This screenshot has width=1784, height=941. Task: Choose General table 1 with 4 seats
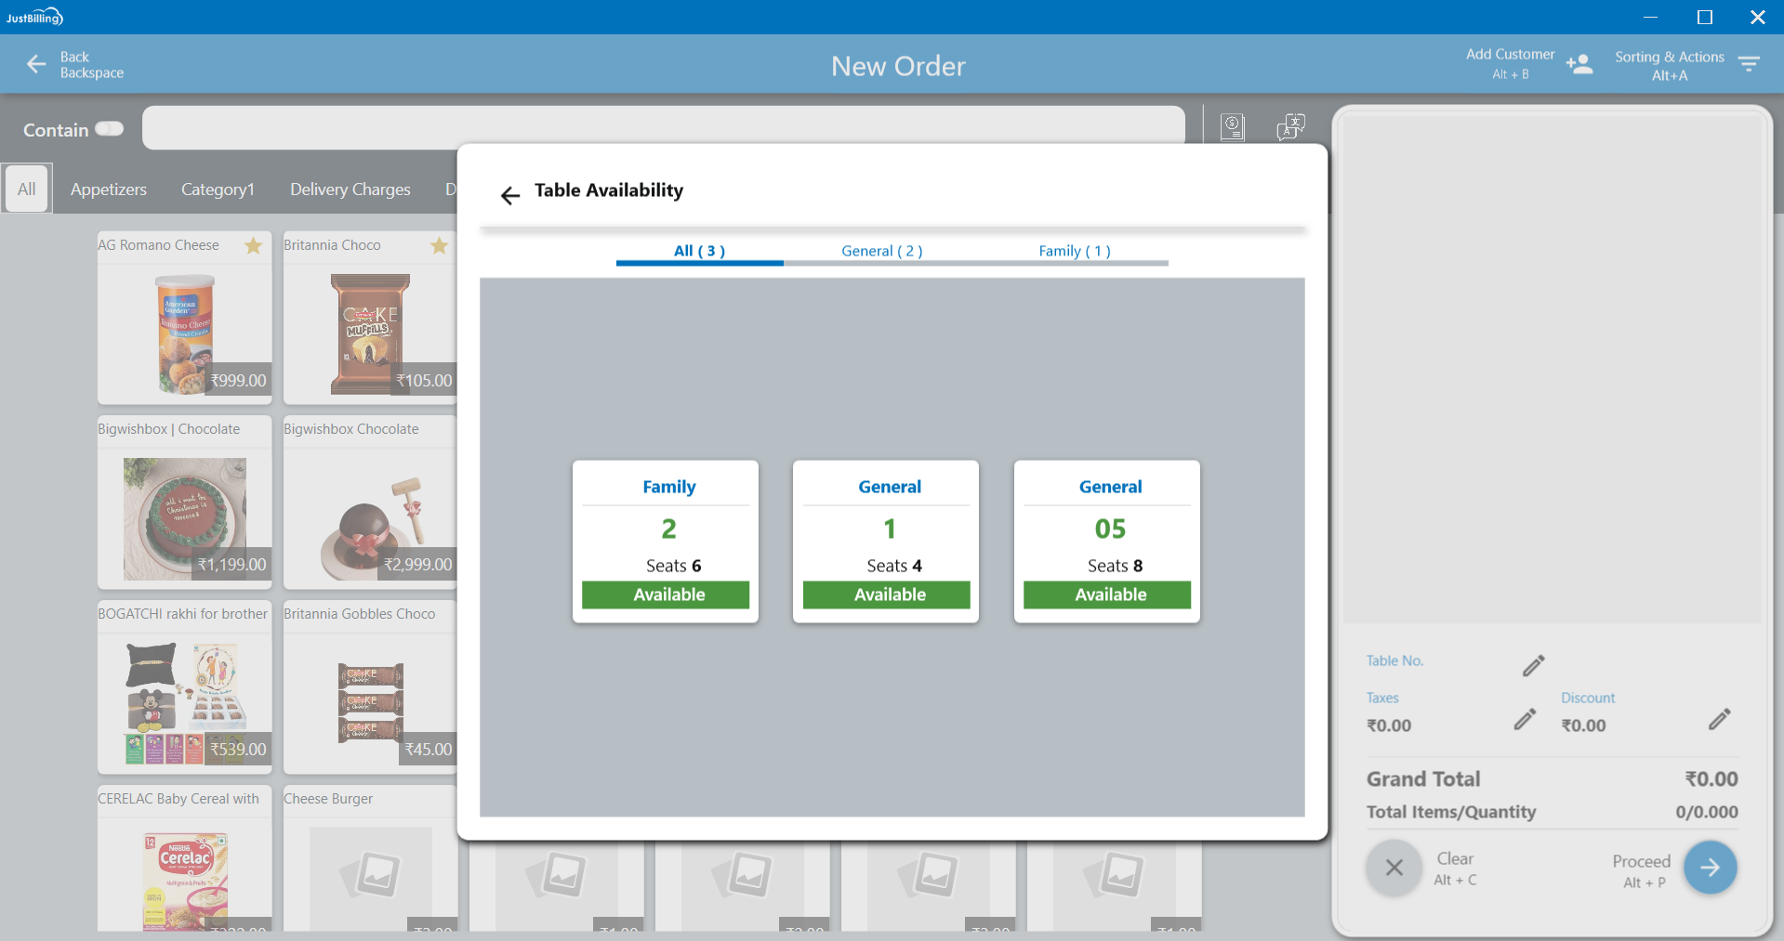(x=886, y=542)
